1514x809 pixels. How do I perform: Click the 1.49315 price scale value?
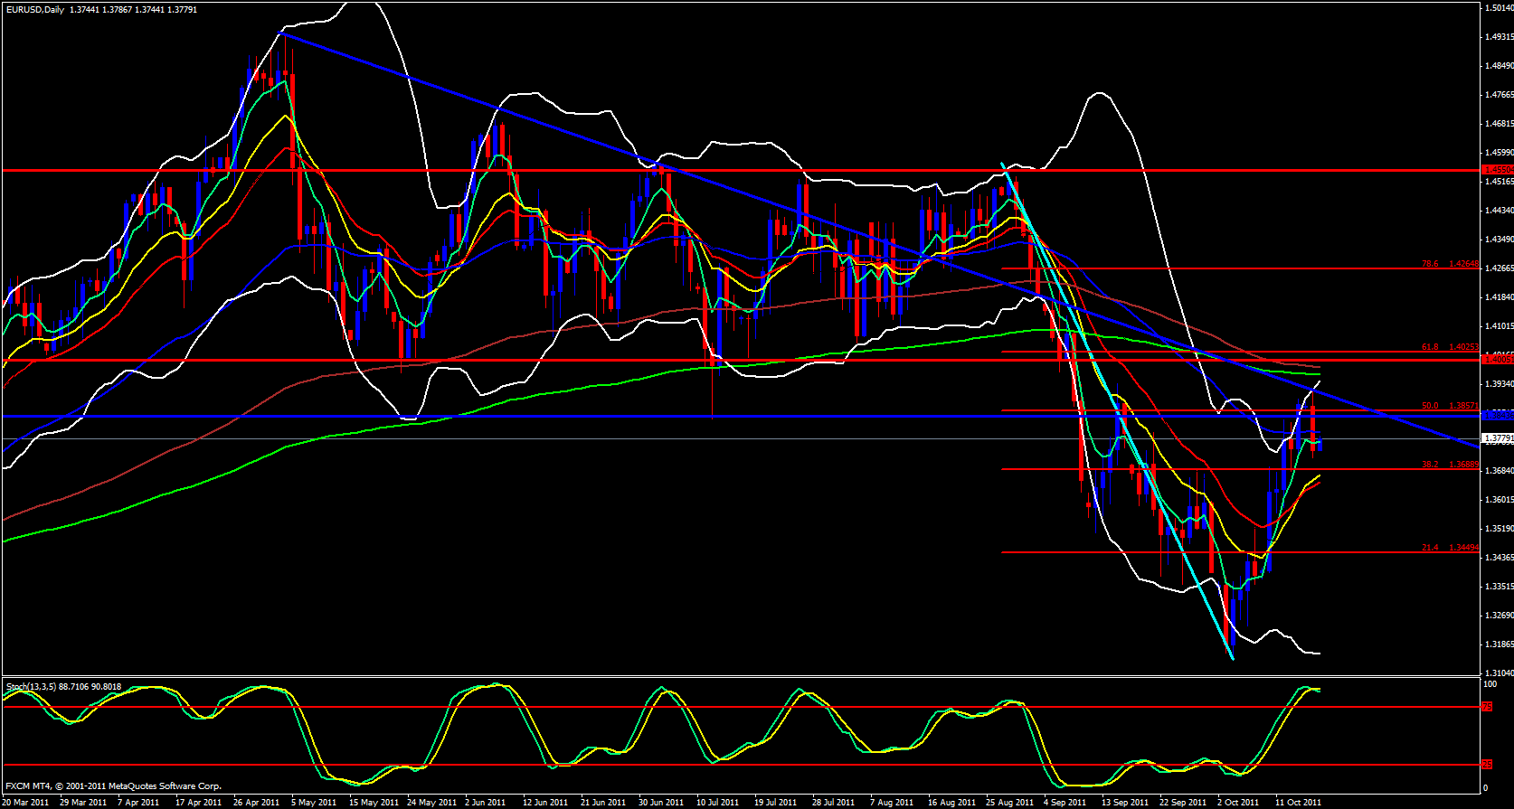click(x=1499, y=37)
